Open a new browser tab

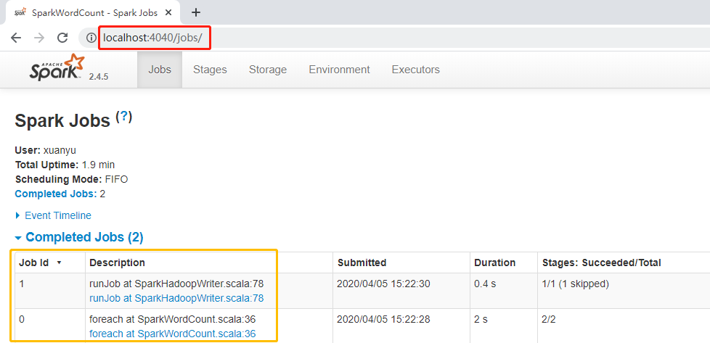[x=195, y=12]
